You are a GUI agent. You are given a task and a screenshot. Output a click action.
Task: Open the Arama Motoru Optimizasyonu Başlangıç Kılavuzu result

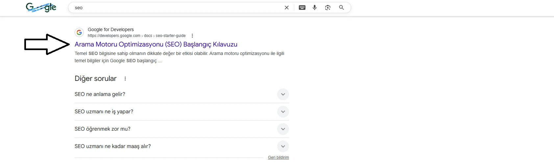156,45
